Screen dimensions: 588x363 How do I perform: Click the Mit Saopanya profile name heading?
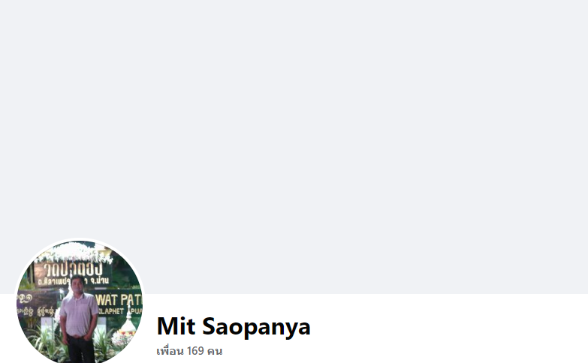[234, 326]
